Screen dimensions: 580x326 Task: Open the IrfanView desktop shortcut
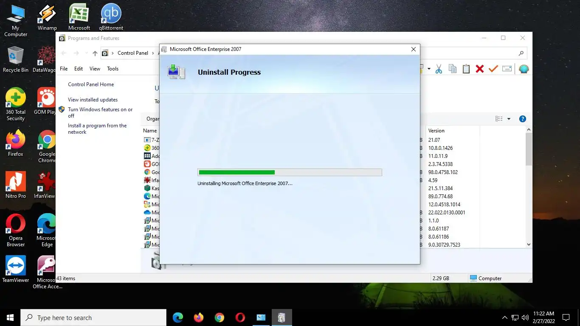[45, 185]
